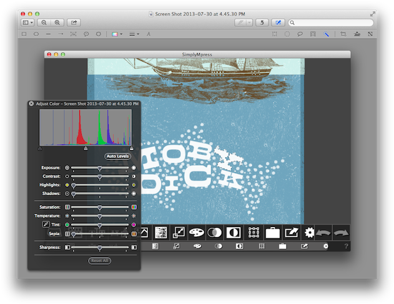Viewport: 394px width, 304px height.
Task: Select the Oval shape tool
Action: pos(36,34)
